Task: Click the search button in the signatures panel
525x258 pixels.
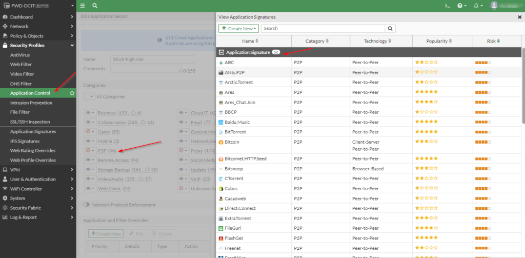Action: (x=390, y=29)
